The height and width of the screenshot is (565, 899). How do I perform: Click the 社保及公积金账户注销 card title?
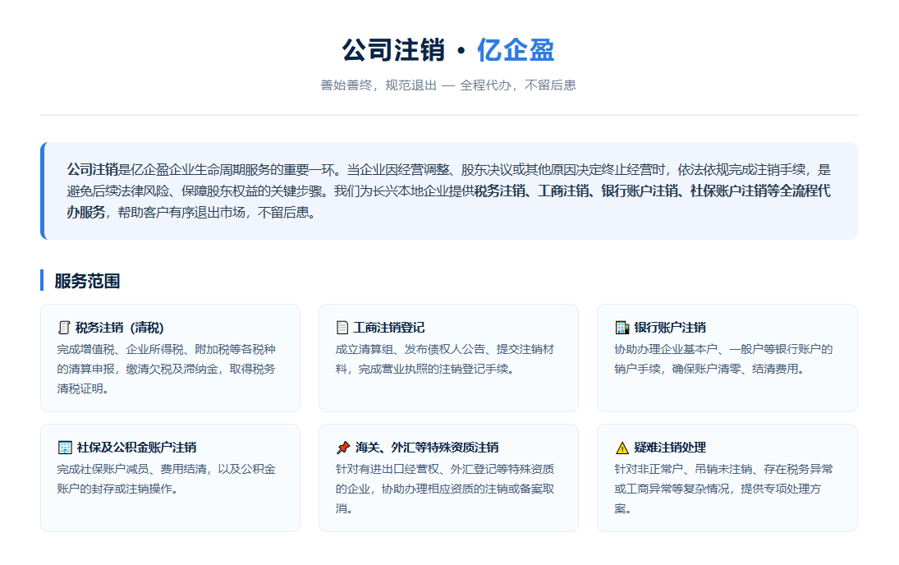[x=136, y=448]
